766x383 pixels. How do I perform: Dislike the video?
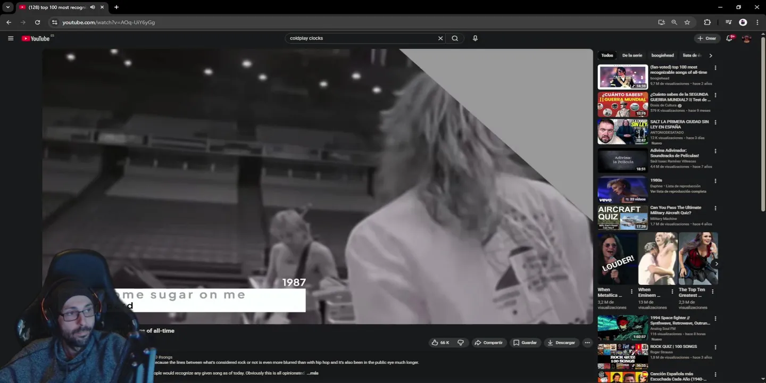(461, 343)
